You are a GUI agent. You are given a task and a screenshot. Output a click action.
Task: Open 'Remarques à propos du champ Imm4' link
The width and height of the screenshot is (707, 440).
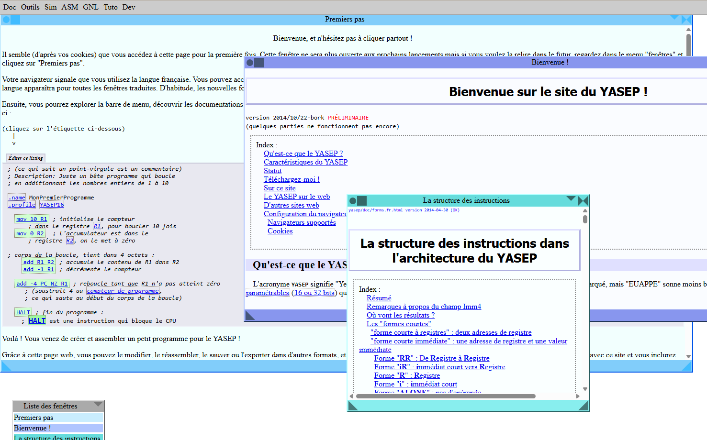click(424, 307)
